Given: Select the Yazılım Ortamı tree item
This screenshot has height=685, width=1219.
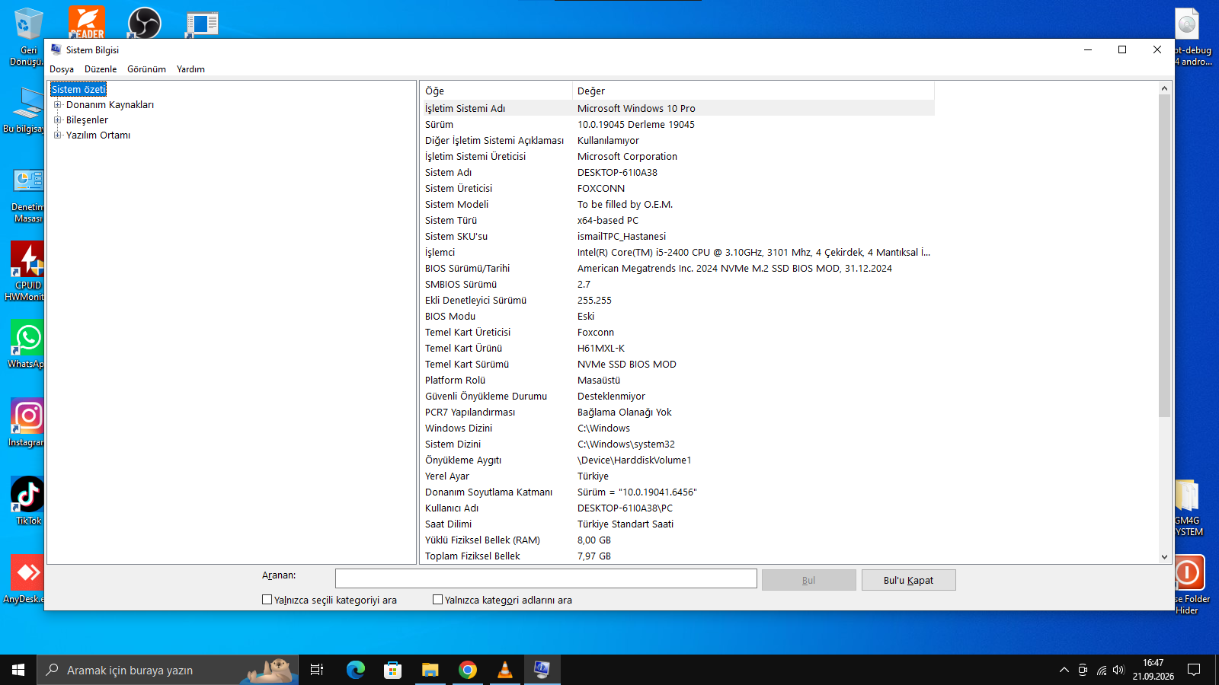Looking at the screenshot, I should click(98, 135).
